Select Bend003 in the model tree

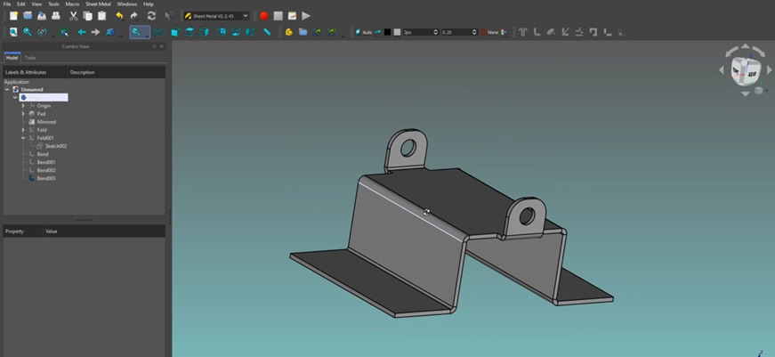pyautogui.click(x=46, y=178)
